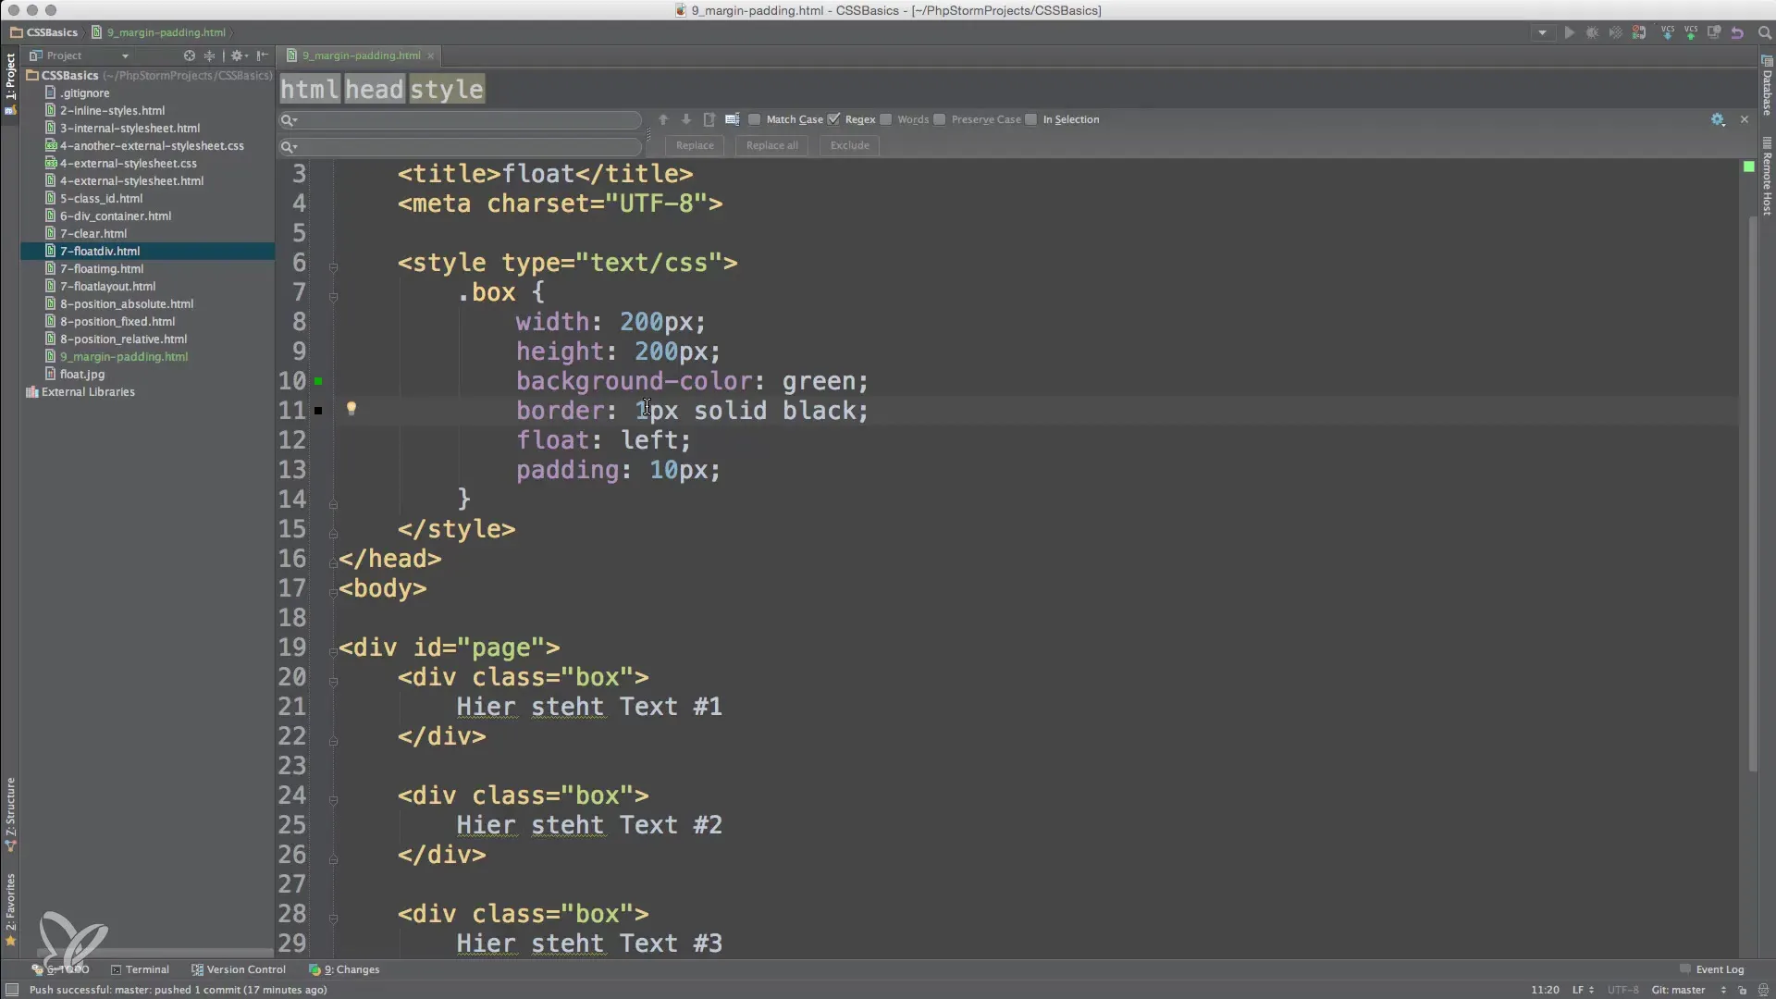Click the green inspection status square

[1748, 166]
